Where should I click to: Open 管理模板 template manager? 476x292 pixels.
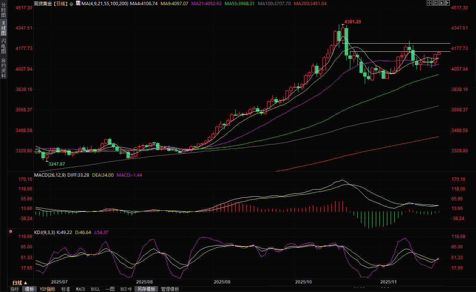click(x=170, y=289)
